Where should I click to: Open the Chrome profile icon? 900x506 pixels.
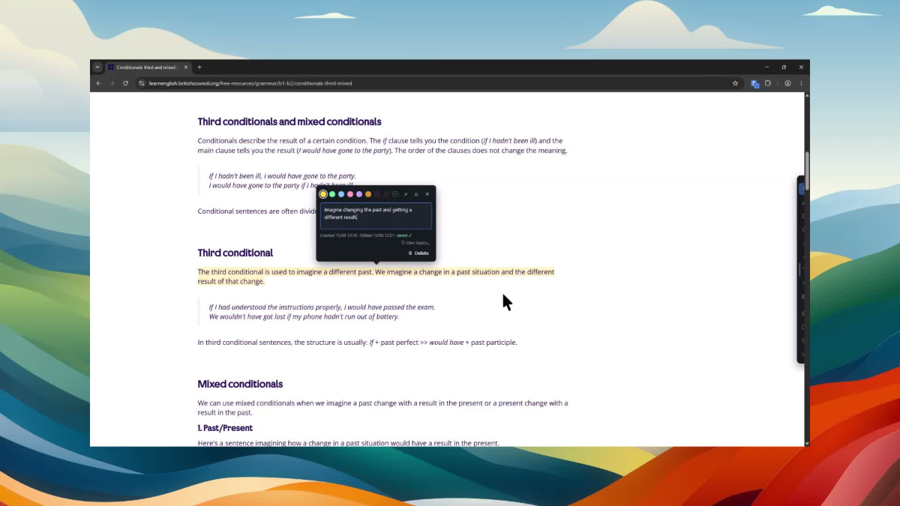(787, 83)
